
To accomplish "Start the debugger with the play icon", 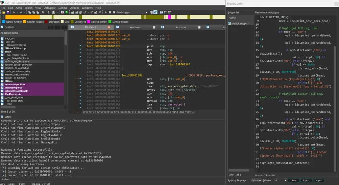I will 106,12.
